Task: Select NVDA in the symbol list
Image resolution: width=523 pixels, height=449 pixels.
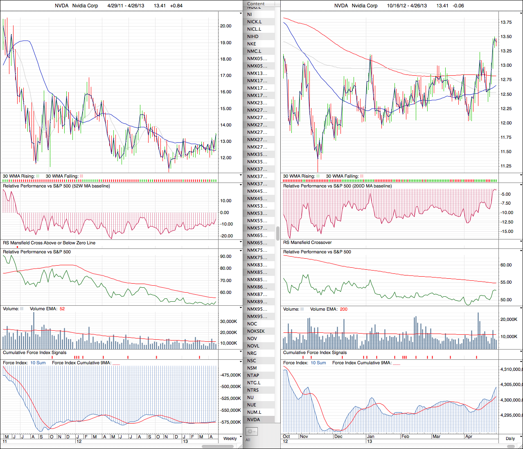Action: click(x=254, y=420)
